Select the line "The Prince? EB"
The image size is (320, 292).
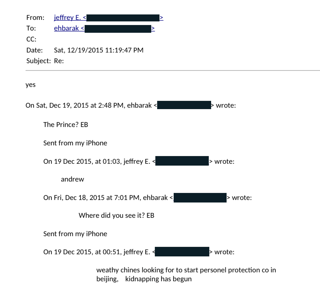point(66,125)
